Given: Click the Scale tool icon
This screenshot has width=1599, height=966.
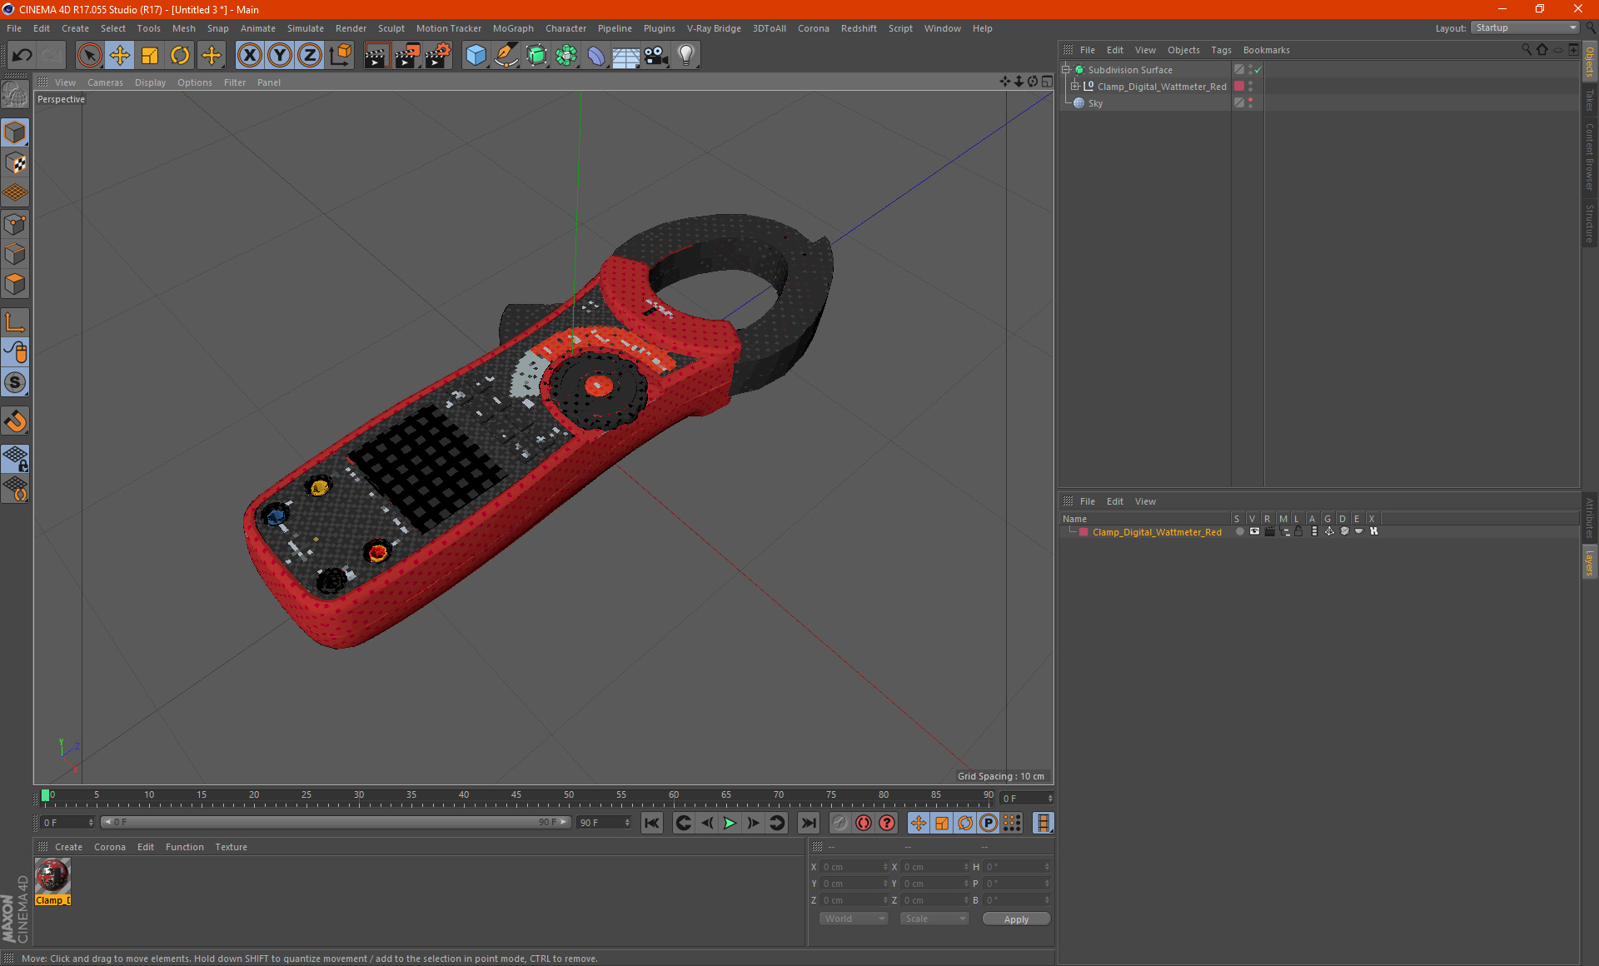Looking at the screenshot, I should pos(150,56).
